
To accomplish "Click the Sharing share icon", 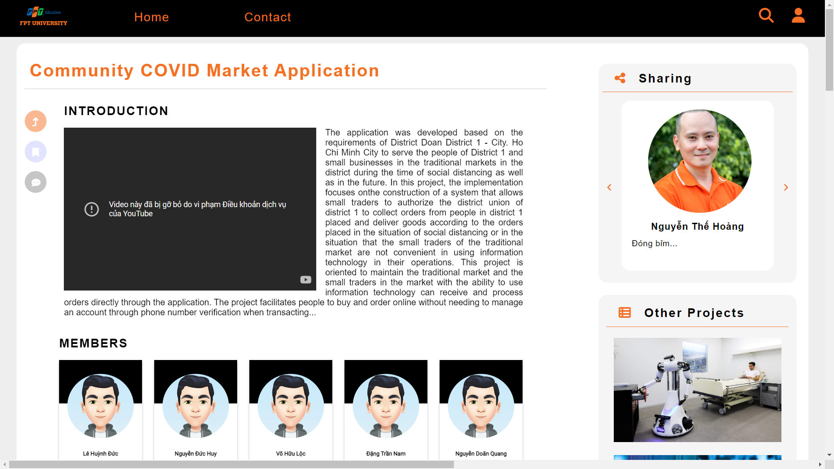I will pos(620,78).
